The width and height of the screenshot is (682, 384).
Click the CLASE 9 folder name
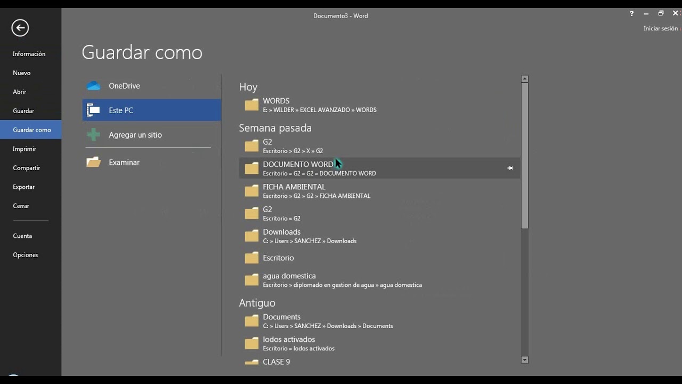pos(277,362)
